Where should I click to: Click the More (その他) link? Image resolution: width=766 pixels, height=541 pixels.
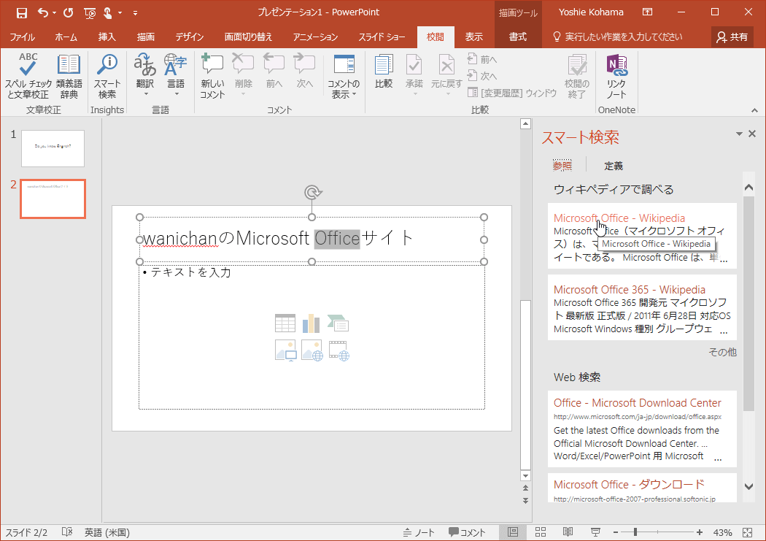point(722,352)
